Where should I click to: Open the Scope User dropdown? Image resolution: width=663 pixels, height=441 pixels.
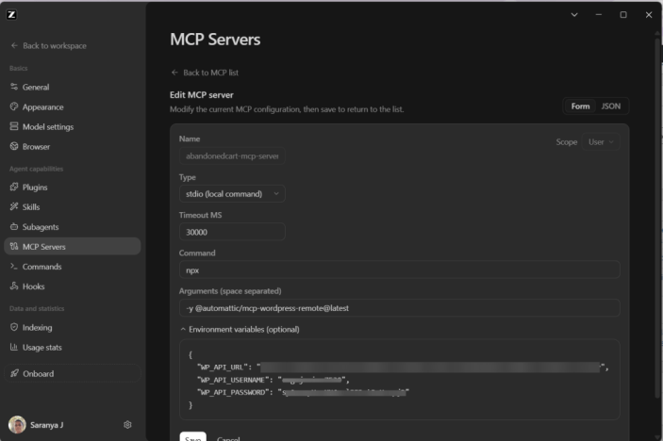(601, 142)
